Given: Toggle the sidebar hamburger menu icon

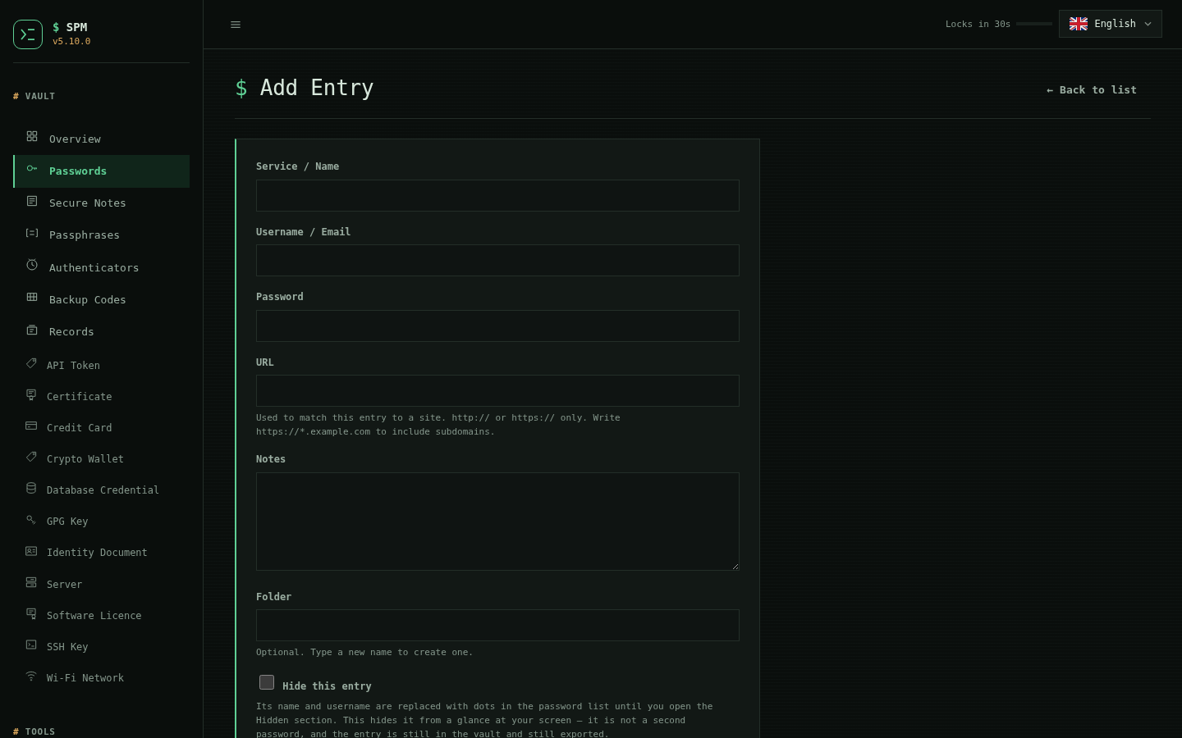Looking at the screenshot, I should tap(236, 25).
